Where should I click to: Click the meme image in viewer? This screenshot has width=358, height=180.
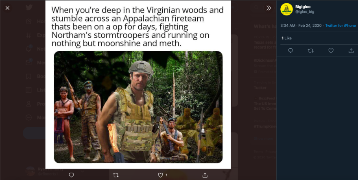pos(138,85)
